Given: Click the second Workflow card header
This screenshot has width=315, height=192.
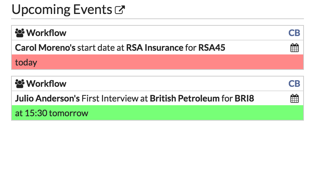Looking at the screenshot, I should (x=157, y=83).
